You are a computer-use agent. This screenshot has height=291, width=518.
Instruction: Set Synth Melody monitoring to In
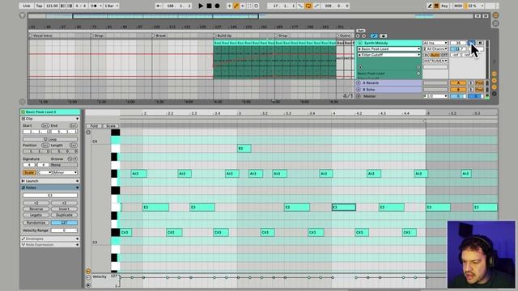(x=427, y=55)
